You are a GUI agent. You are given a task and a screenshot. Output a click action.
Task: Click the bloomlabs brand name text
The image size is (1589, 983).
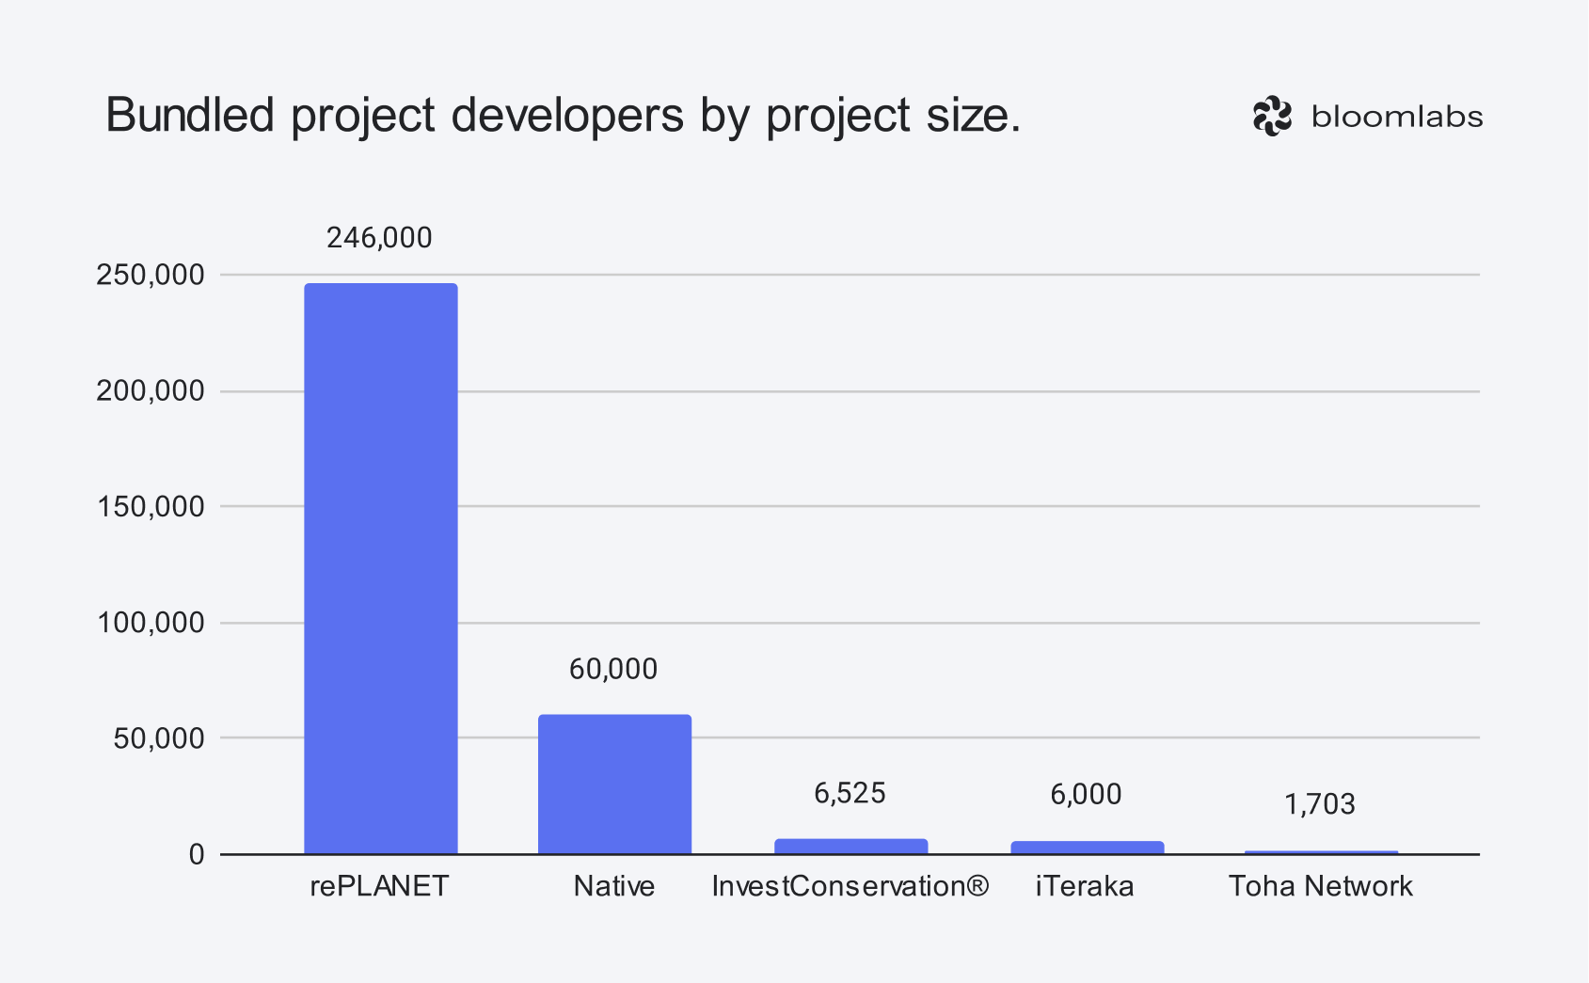(x=1397, y=117)
